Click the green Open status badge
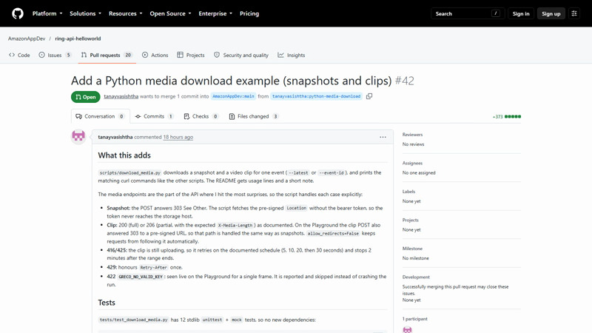 (86, 97)
